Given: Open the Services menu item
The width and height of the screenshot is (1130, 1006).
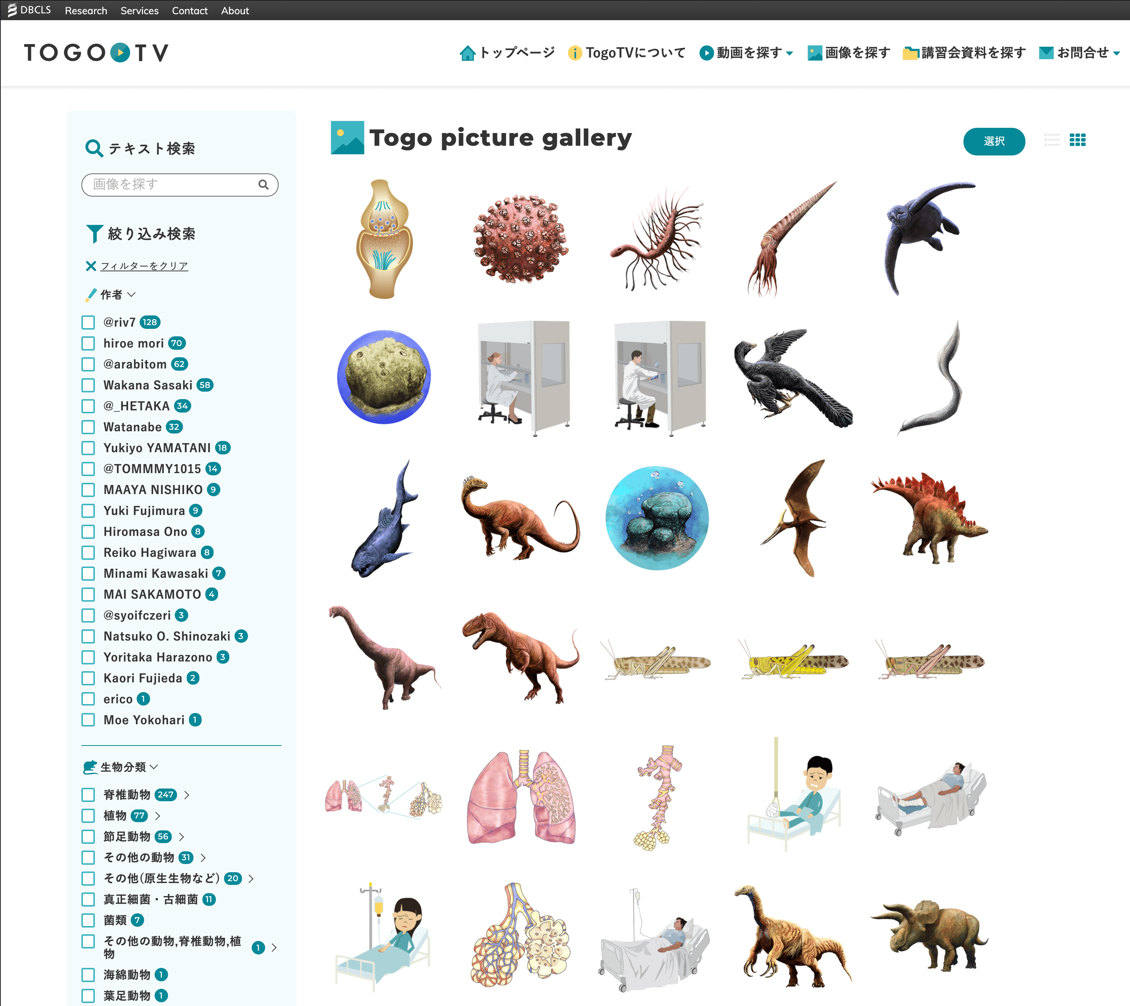Looking at the screenshot, I should (139, 10).
